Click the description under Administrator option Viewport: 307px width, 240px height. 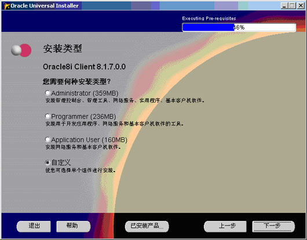(125, 100)
